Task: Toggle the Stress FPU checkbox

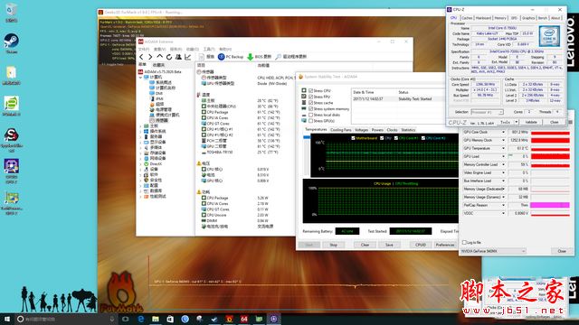Action: point(310,97)
